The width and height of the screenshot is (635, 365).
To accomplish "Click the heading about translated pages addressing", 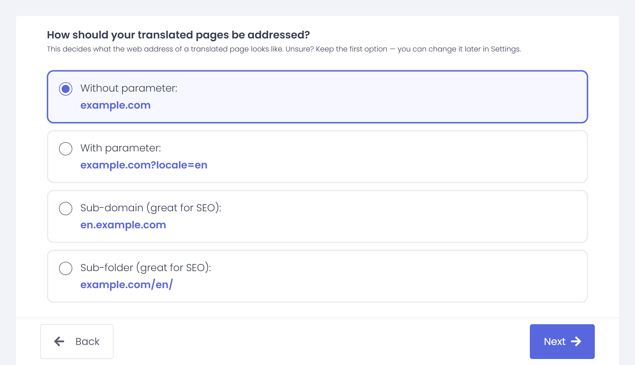I will click(x=178, y=35).
